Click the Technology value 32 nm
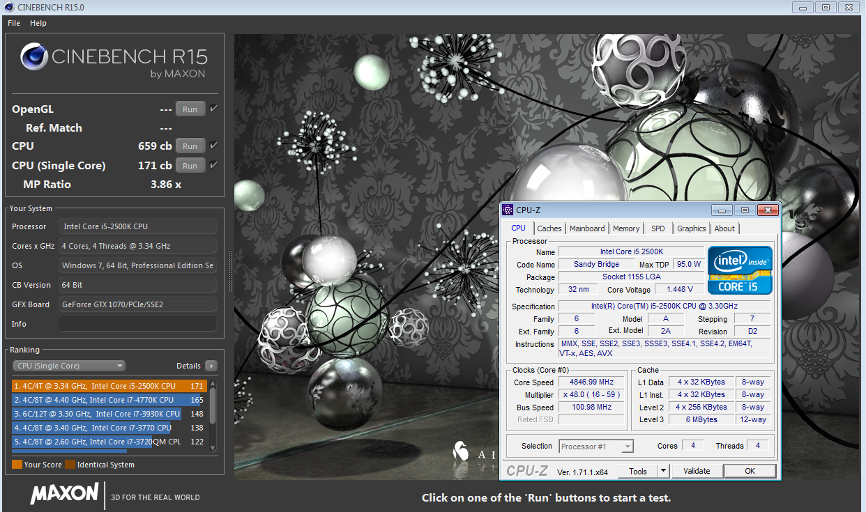The width and height of the screenshot is (866, 512). coord(579,290)
